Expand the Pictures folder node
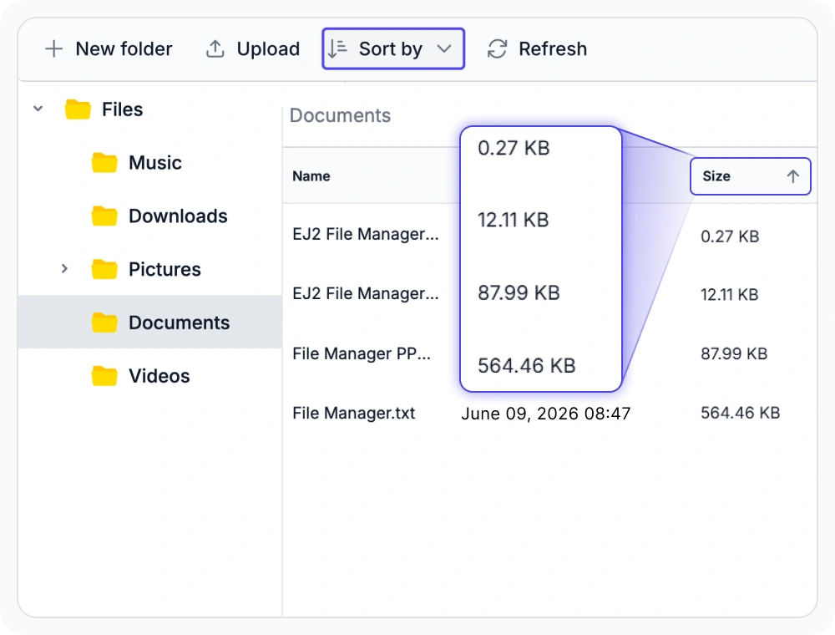 click(64, 268)
